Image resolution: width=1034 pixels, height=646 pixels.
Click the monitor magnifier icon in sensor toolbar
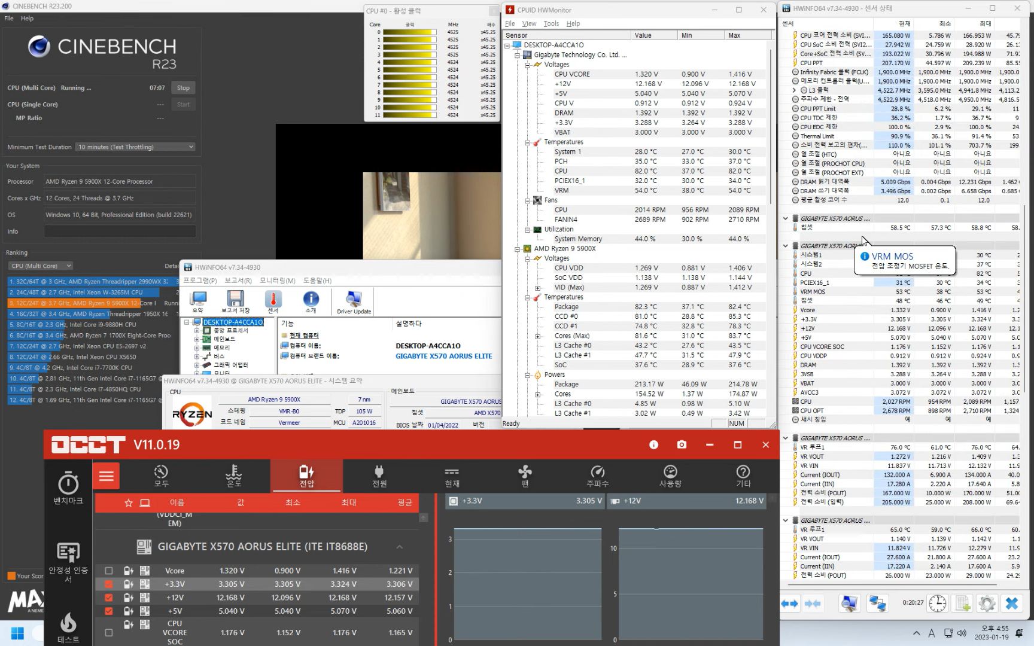pos(849,604)
